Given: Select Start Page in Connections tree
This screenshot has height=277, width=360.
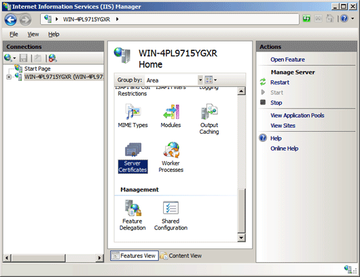Looking at the screenshot, I should pyautogui.click(x=37, y=69).
